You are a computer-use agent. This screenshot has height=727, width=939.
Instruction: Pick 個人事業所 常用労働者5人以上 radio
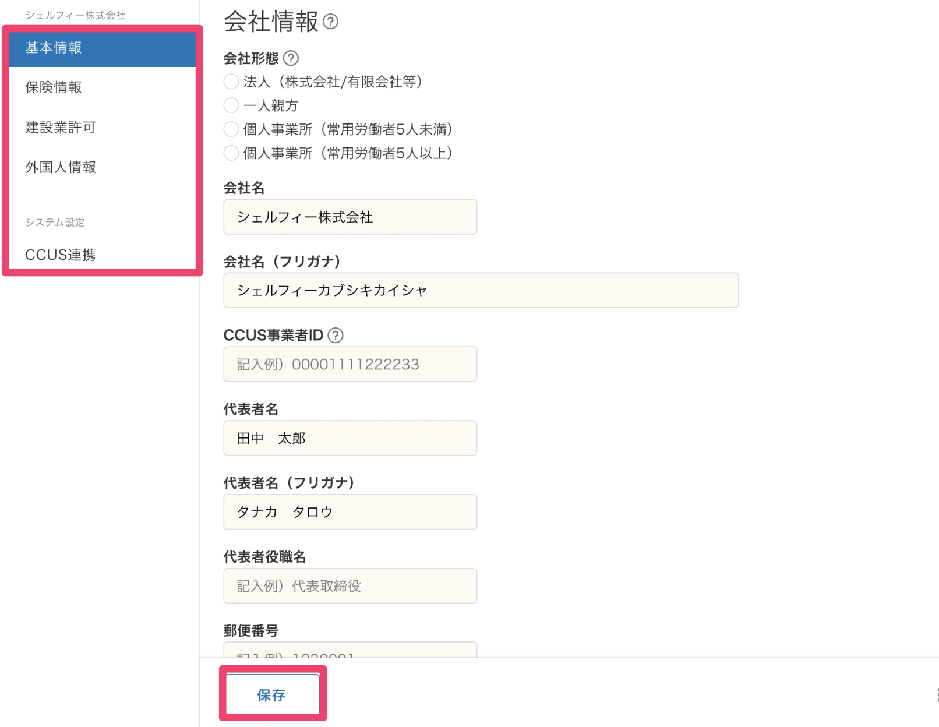pyautogui.click(x=231, y=153)
